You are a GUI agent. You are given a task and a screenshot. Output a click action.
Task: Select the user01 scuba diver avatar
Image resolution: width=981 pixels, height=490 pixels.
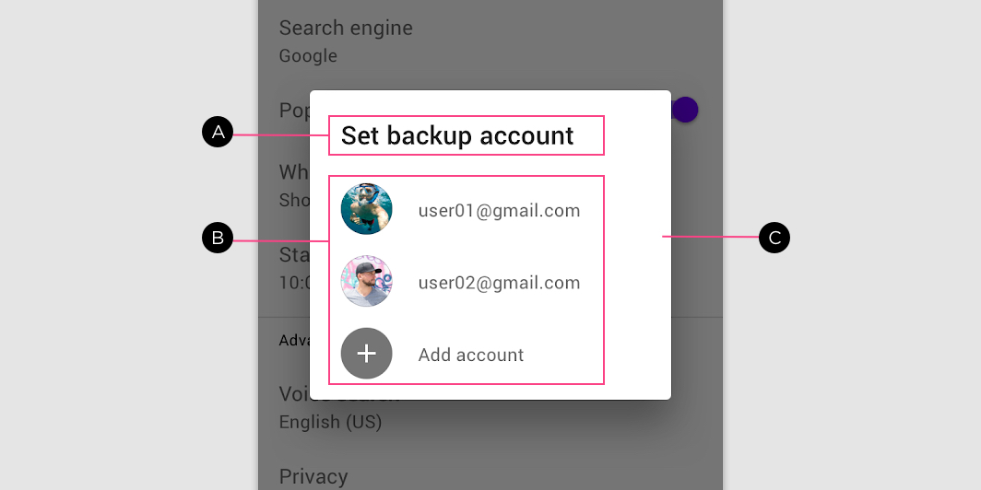click(x=367, y=209)
